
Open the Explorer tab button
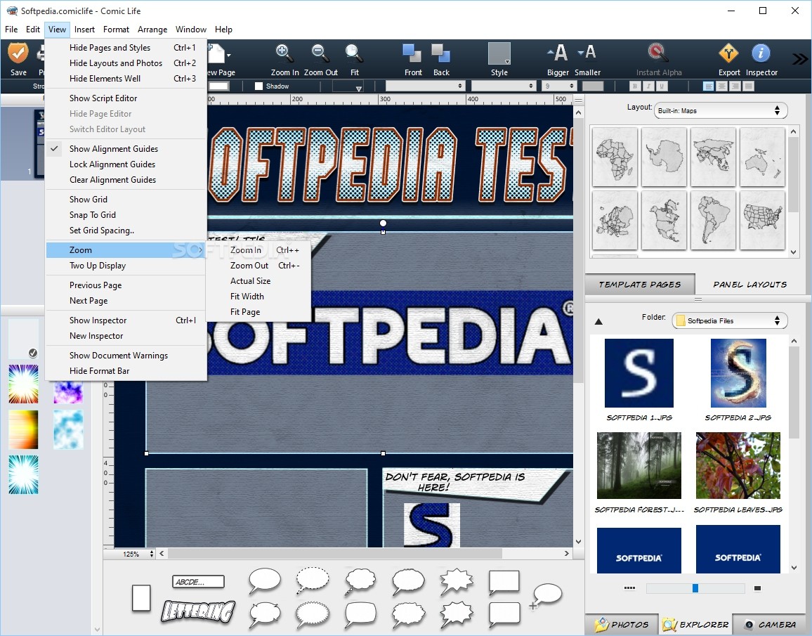tap(696, 624)
